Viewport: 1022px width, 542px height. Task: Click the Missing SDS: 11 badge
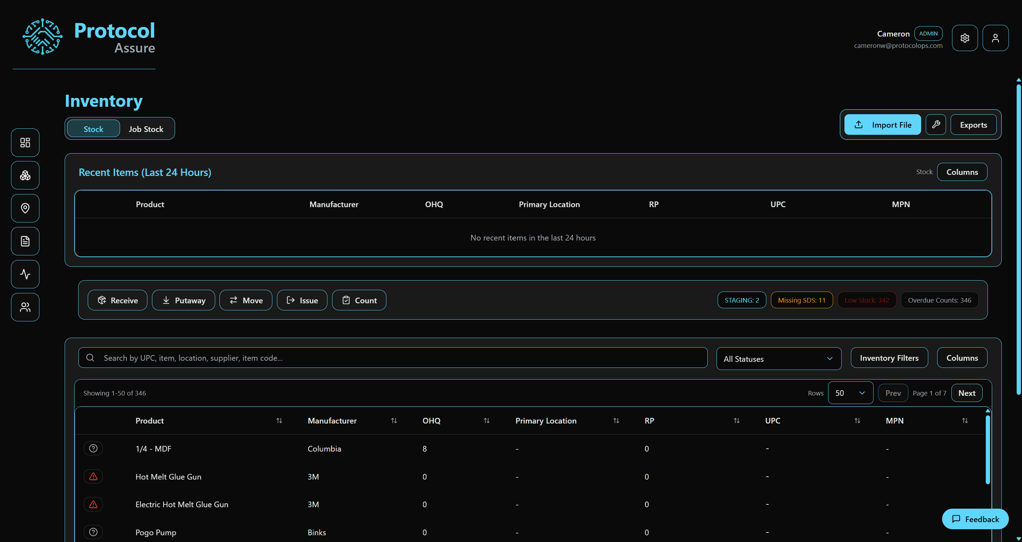[x=801, y=300]
